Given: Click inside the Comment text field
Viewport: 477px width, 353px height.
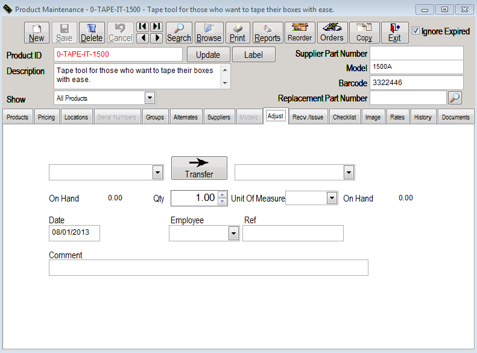Looking at the screenshot, I should 208,267.
